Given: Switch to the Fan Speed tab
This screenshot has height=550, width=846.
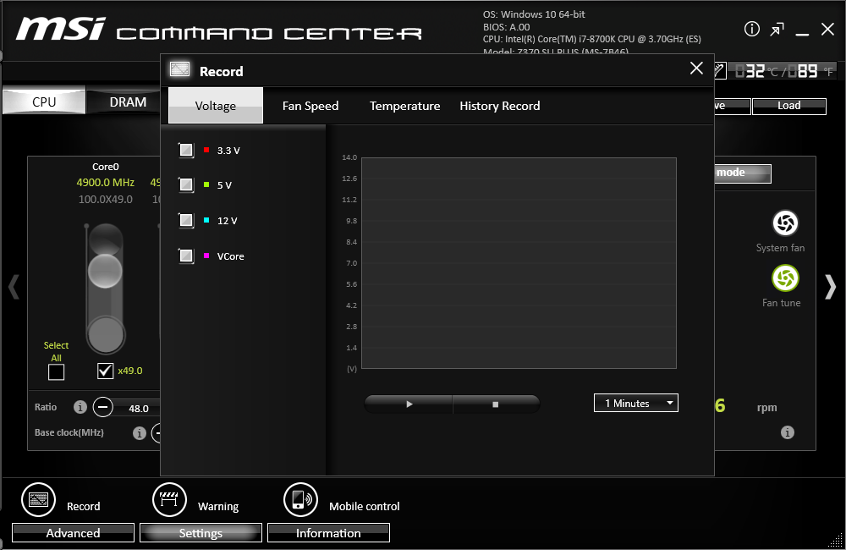Looking at the screenshot, I should click(310, 106).
